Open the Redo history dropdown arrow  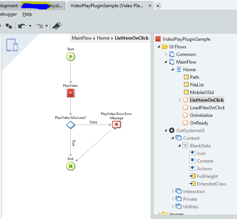(x=47, y=26)
